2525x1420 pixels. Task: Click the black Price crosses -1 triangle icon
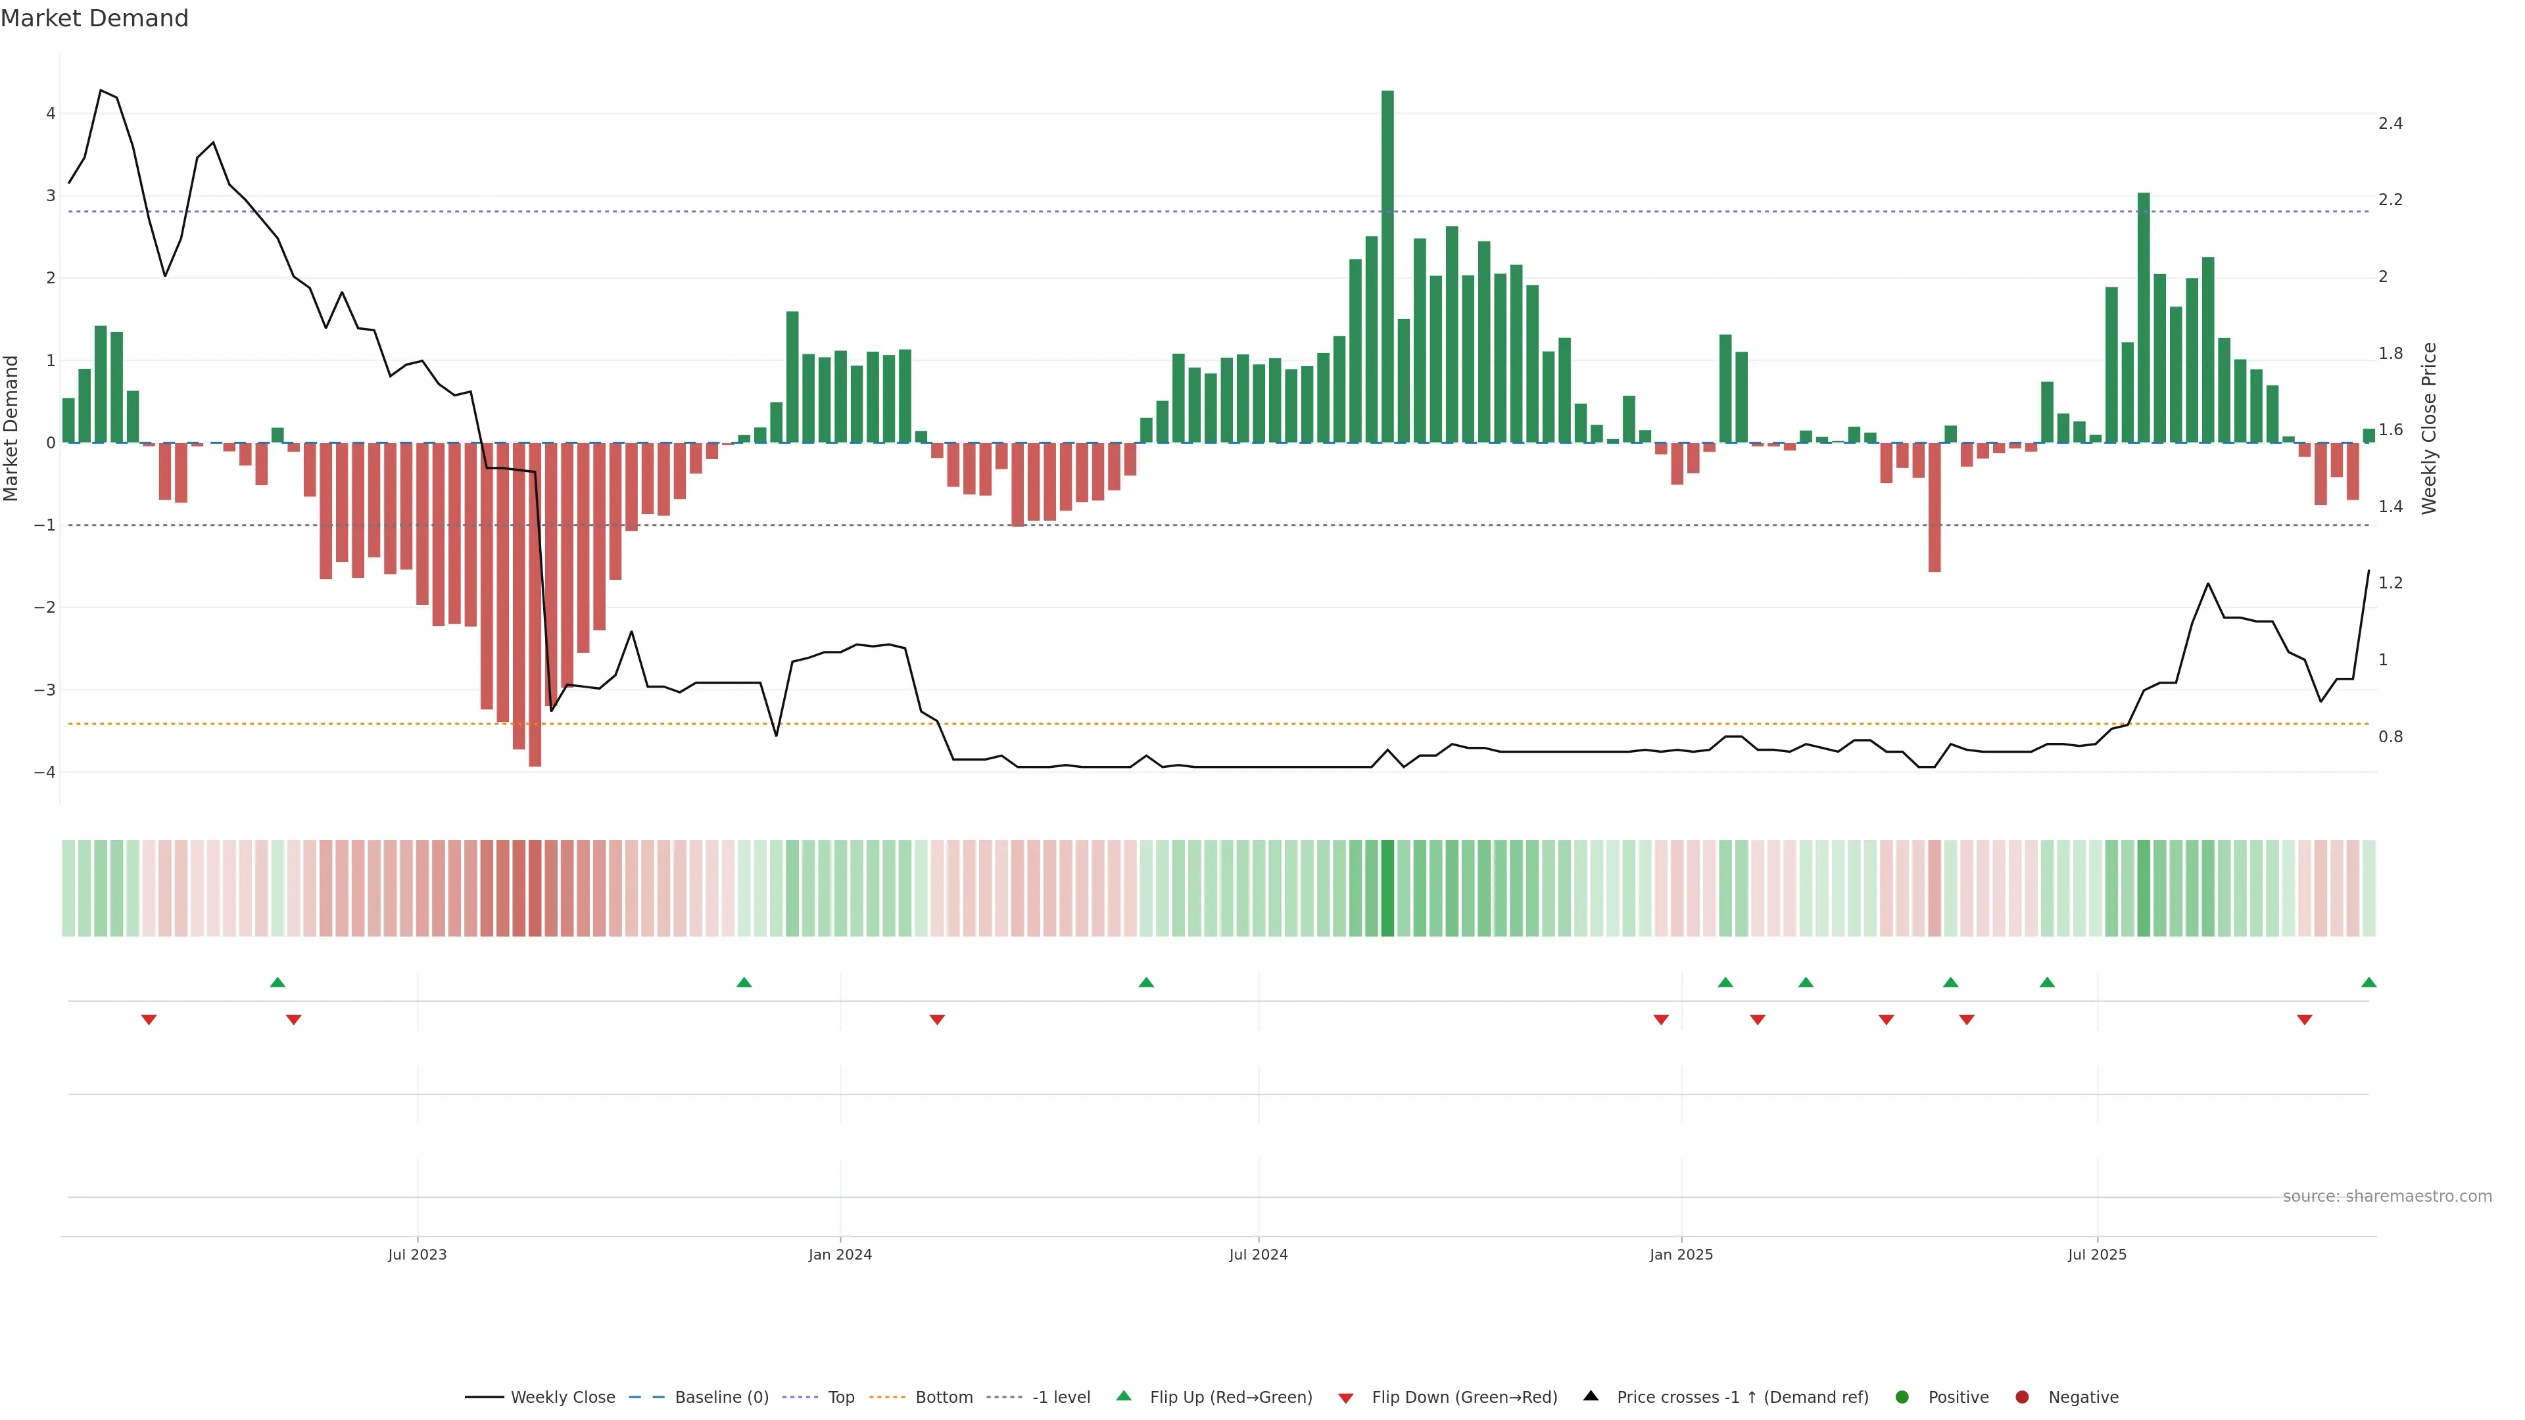coord(1591,1396)
